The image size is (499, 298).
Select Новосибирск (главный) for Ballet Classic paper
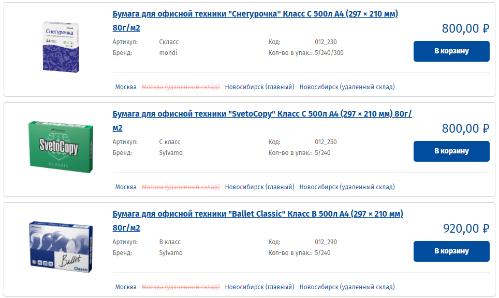pyautogui.click(x=259, y=287)
